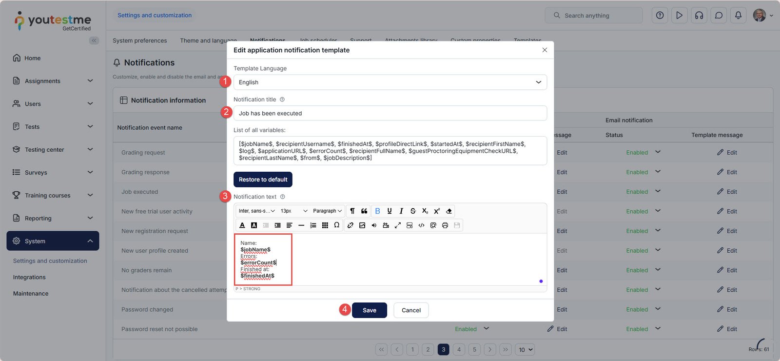Click the insert audio icon
Image resolution: width=780 pixels, height=361 pixels.
pyautogui.click(x=374, y=225)
